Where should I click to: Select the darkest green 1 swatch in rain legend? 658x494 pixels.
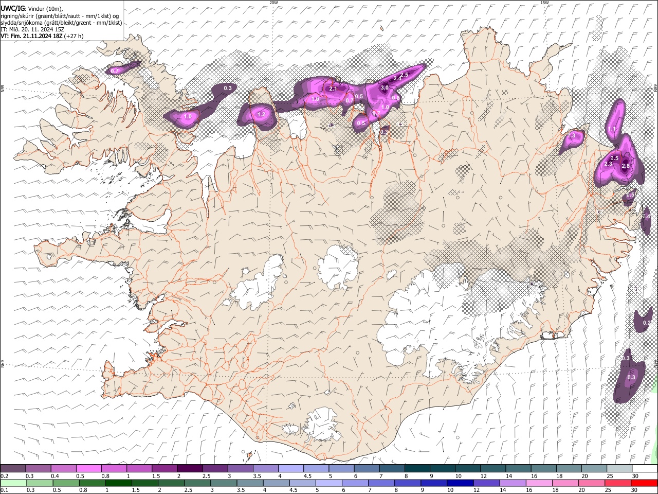click(x=119, y=483)
